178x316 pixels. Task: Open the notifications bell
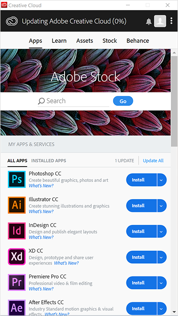[x=149, y=21]
